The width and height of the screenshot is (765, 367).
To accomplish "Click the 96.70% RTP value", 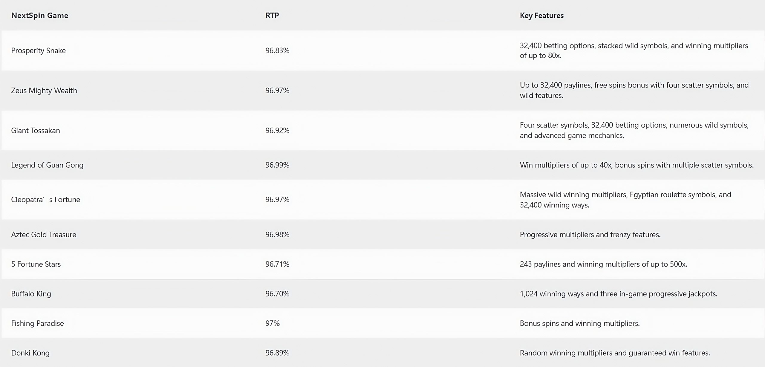I will (x=277, y=294).
